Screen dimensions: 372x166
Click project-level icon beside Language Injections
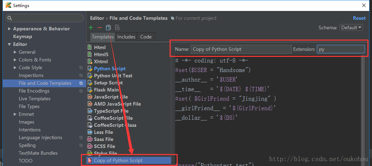(x=81, y=137)
